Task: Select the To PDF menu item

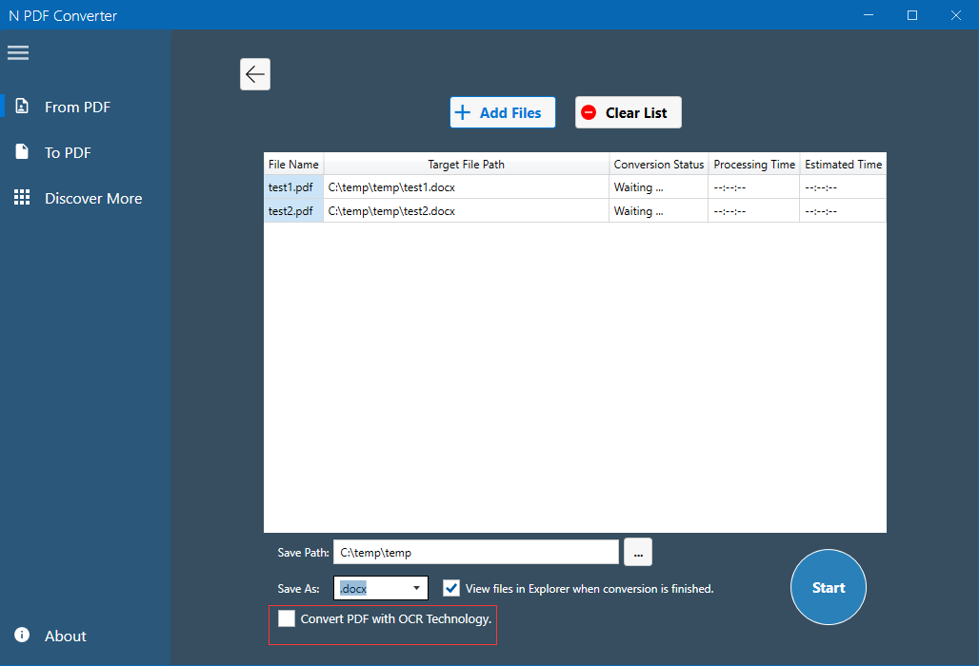Action: [x=68, y=152]
